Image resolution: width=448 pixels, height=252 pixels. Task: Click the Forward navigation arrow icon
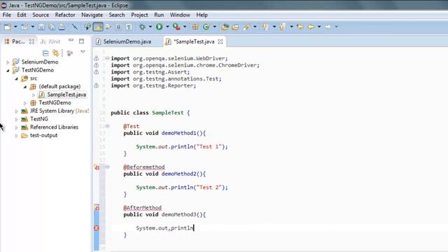tap(328, 27)
